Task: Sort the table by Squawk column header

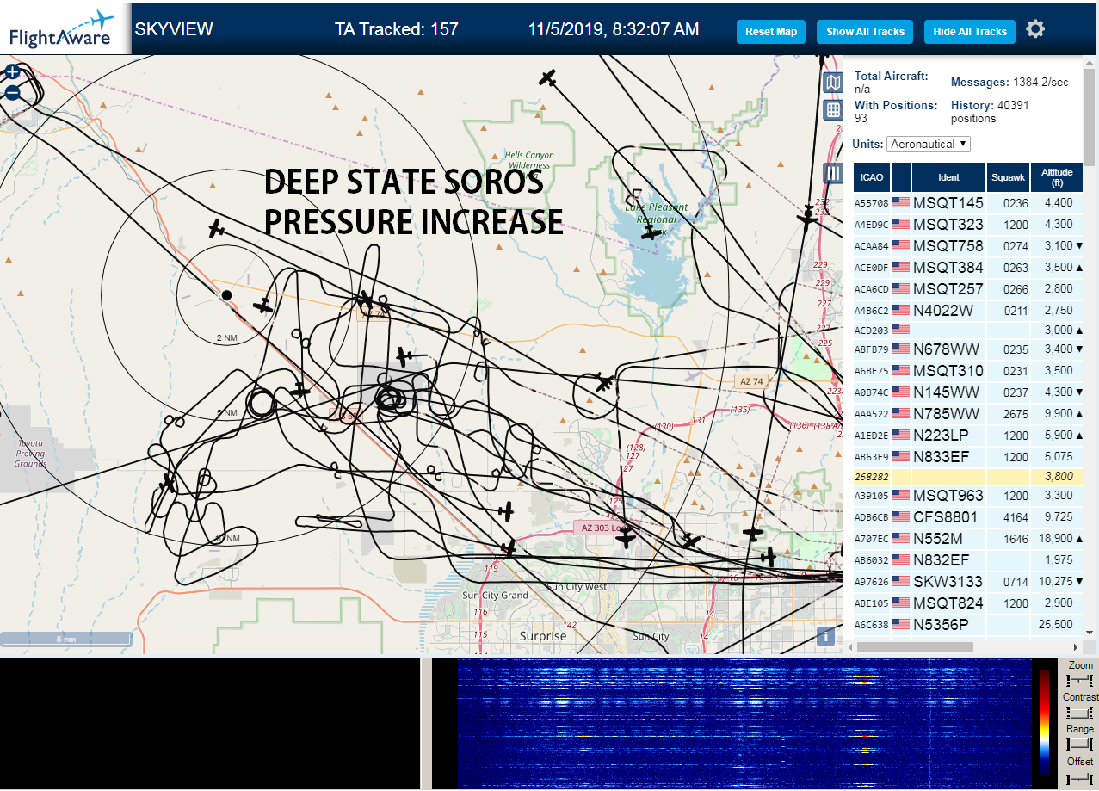Action: coord(1008,177)
